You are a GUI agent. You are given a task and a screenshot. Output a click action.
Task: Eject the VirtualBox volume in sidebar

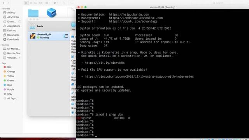(19, 58)
